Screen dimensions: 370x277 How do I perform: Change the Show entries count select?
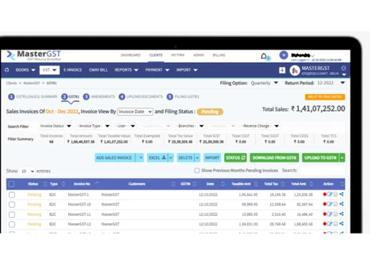point(27,171)
